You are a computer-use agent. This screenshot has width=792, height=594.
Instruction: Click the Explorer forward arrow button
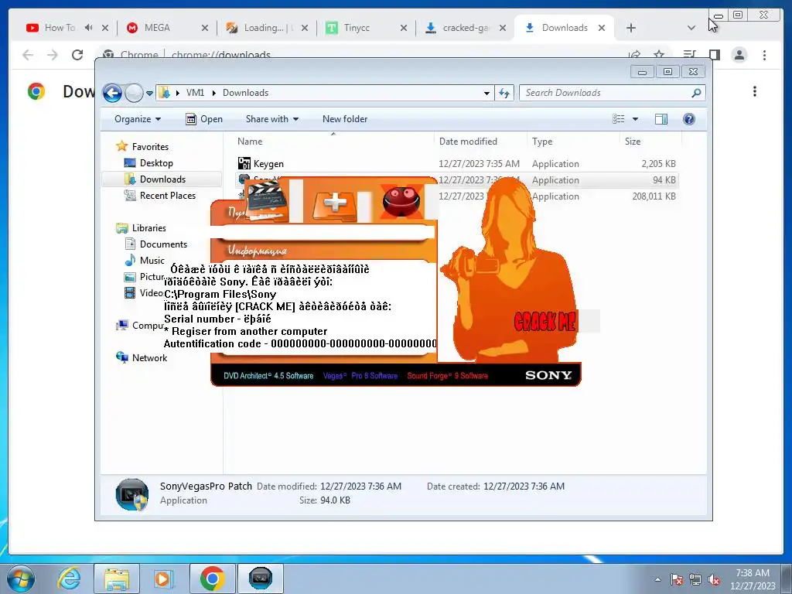(134, 93)
